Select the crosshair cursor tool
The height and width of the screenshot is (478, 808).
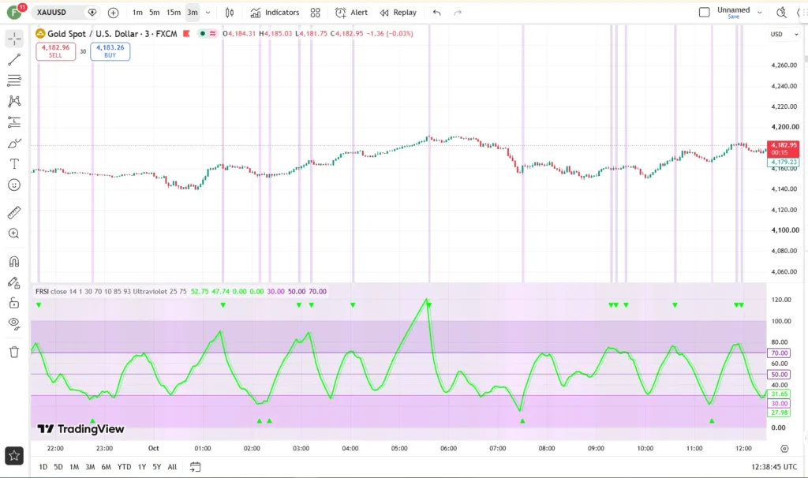[14, 39]
